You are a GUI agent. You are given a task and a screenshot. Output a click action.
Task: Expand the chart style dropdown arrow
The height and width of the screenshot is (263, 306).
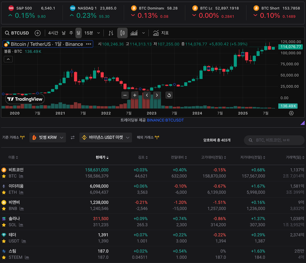(x=143, y=33)
